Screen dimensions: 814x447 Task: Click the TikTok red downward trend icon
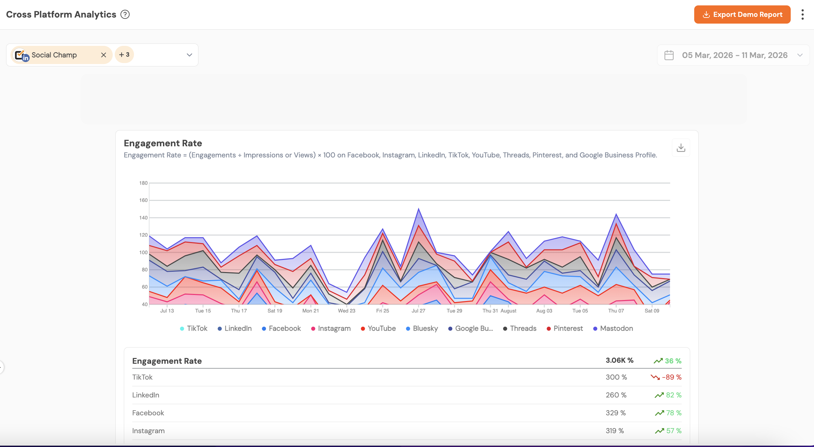(655, 377)
